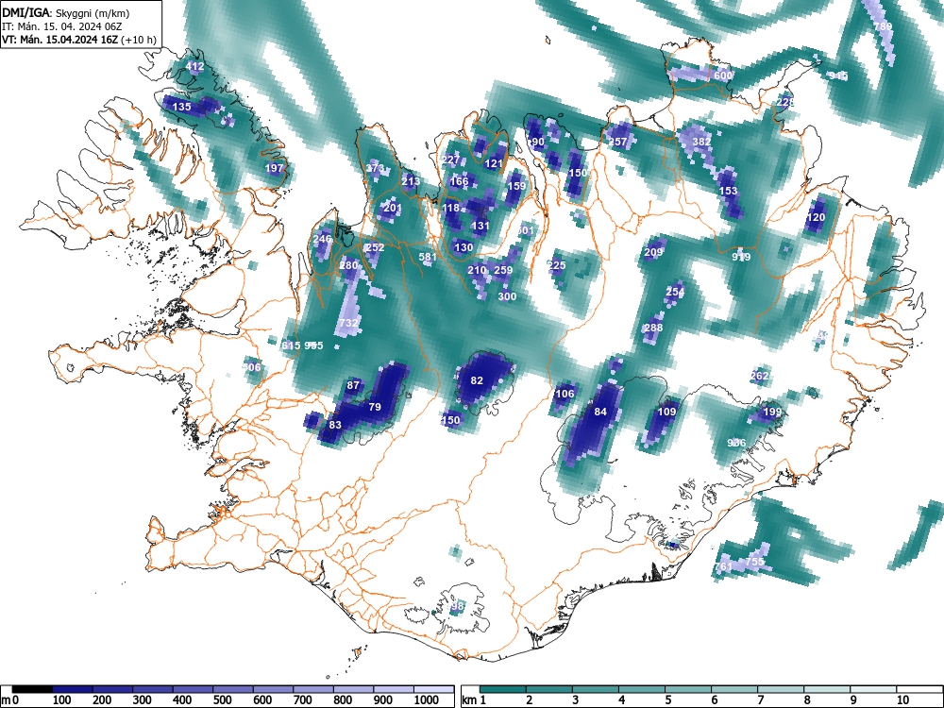
Task: Select the black 0–100 m legend swatch
Action: coord(32,689)
